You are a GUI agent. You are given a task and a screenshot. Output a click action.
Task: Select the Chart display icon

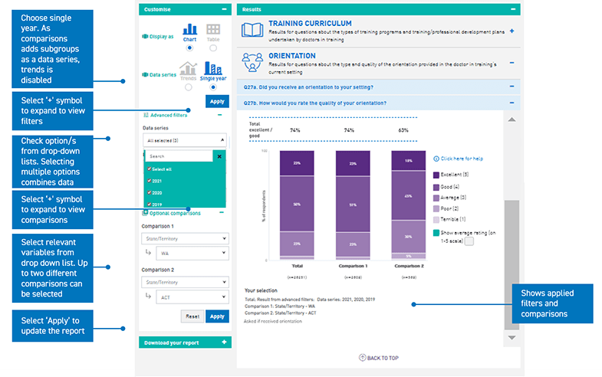pyautogui.click(x=189, y=29)
